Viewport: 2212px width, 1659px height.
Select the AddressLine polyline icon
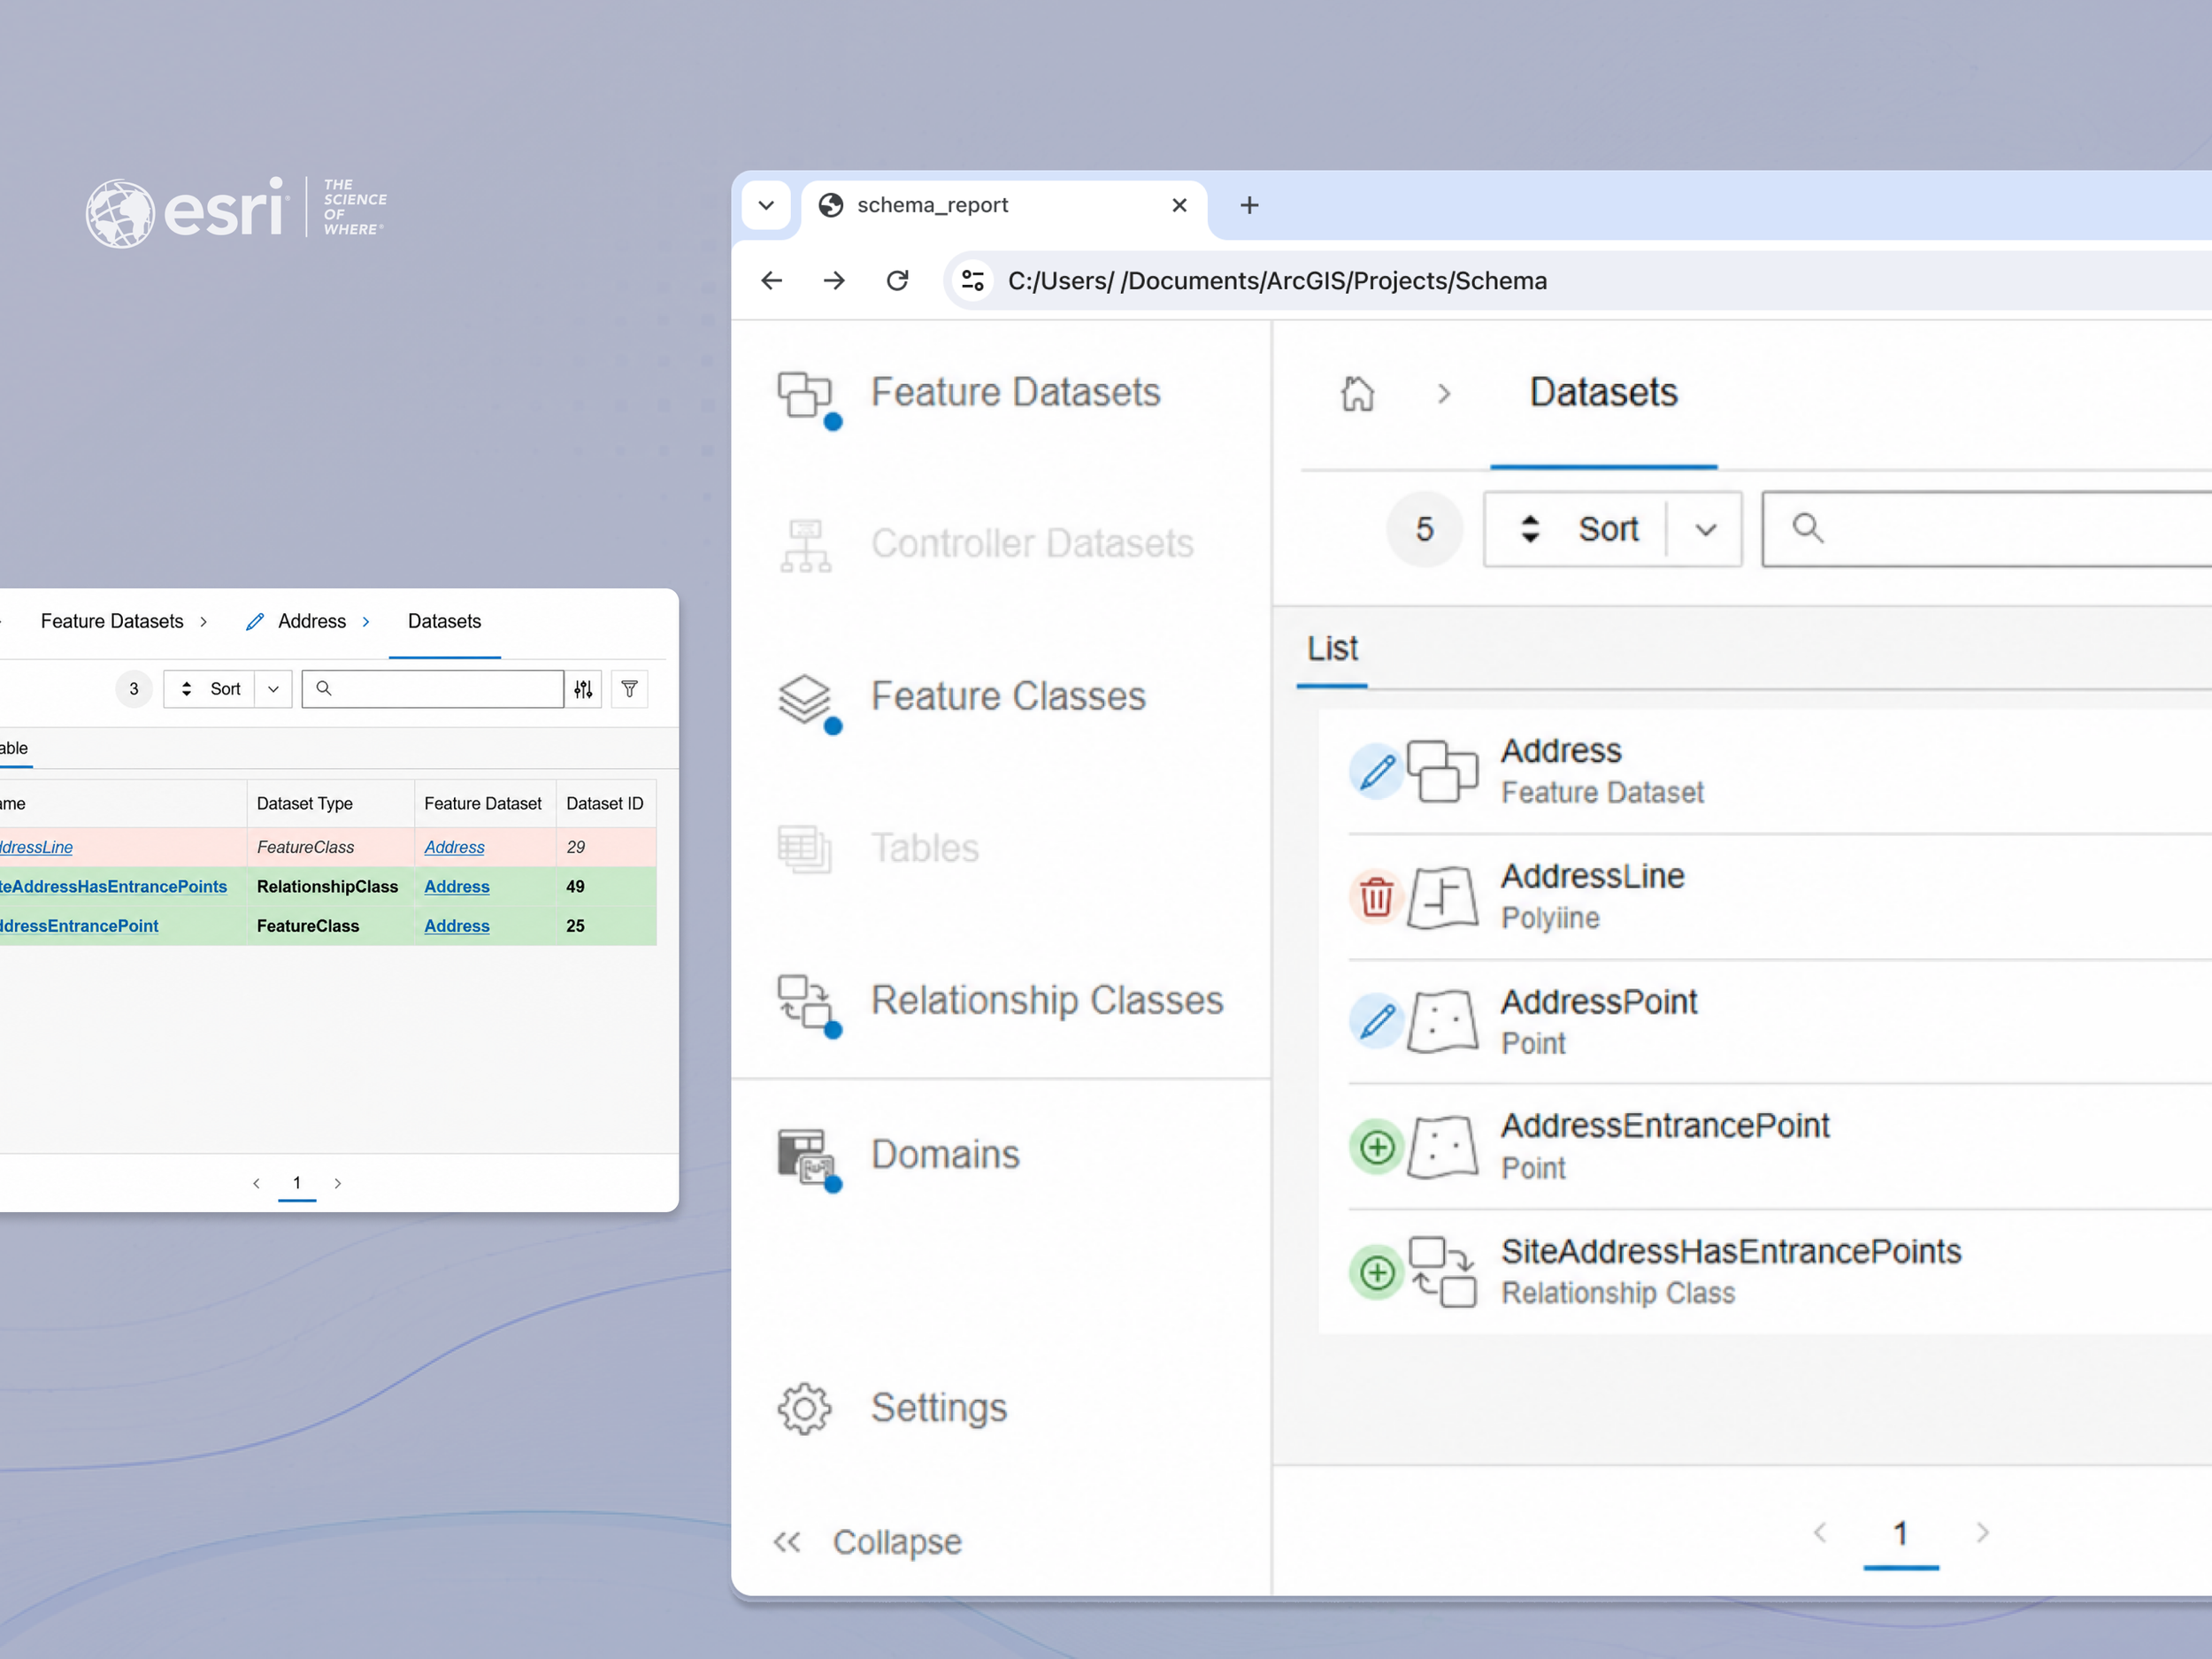tap(1442, 897)
